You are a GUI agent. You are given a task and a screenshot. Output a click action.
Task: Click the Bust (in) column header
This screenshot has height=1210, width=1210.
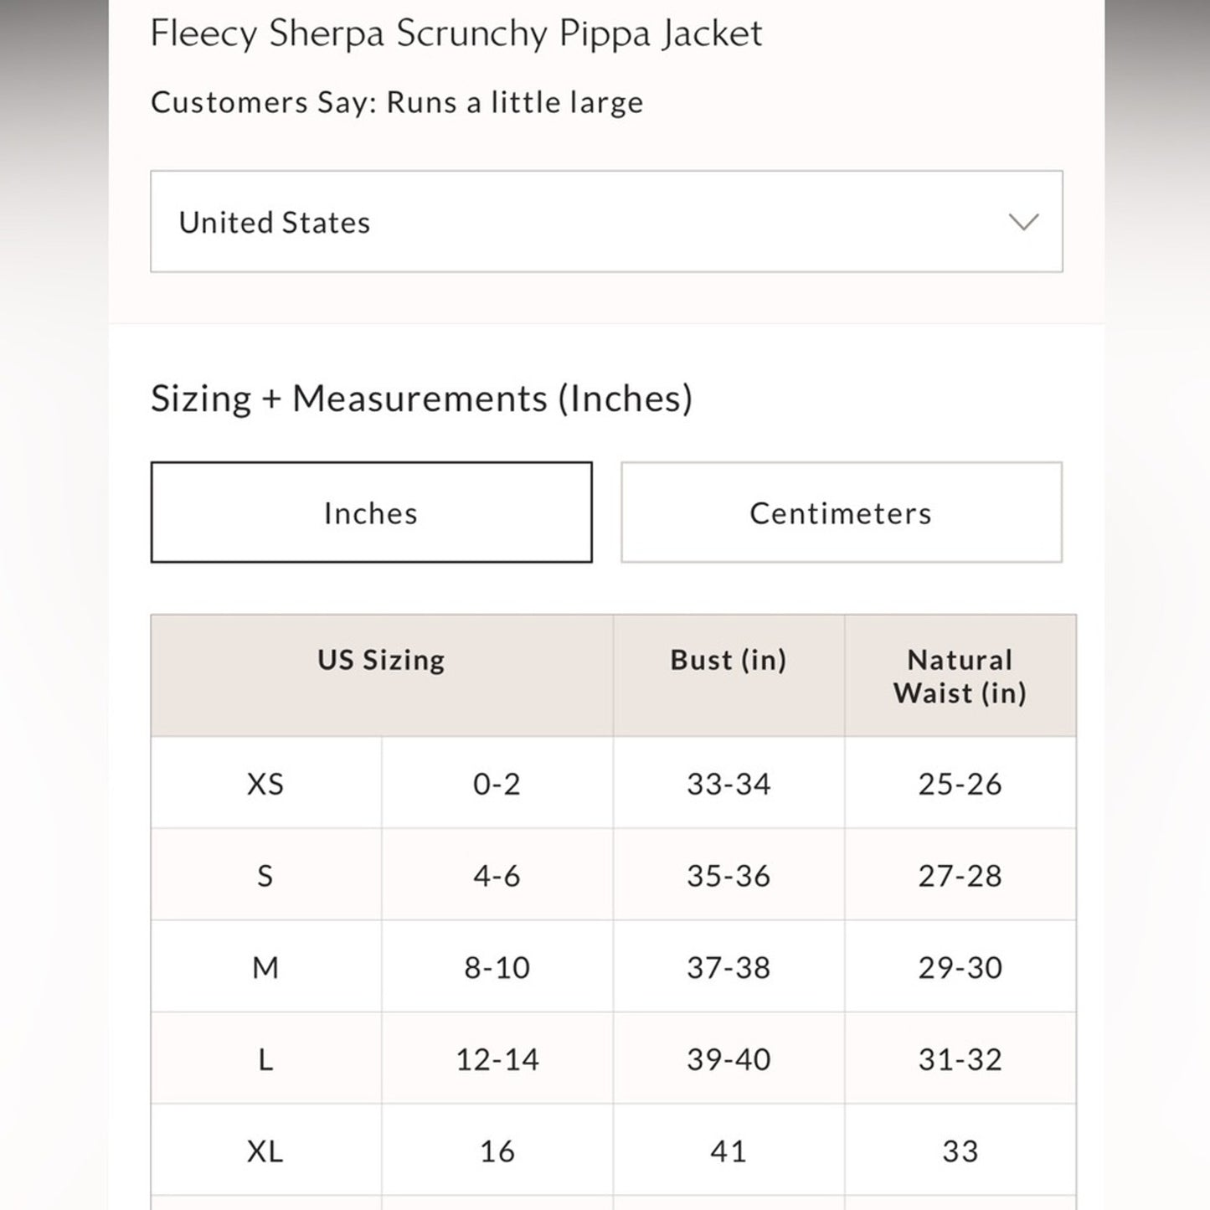(x=729, y=661)
